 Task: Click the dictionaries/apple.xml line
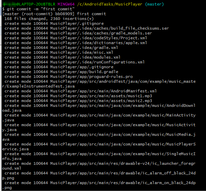click(x=76, y=43)
